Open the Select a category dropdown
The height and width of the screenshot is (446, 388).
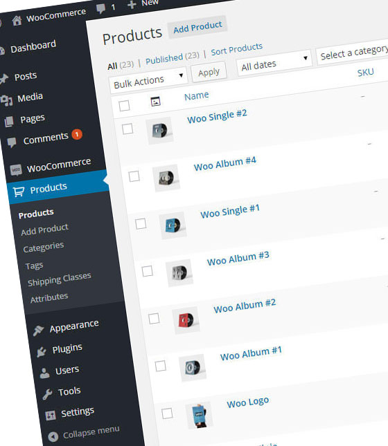tap(353, 52)
